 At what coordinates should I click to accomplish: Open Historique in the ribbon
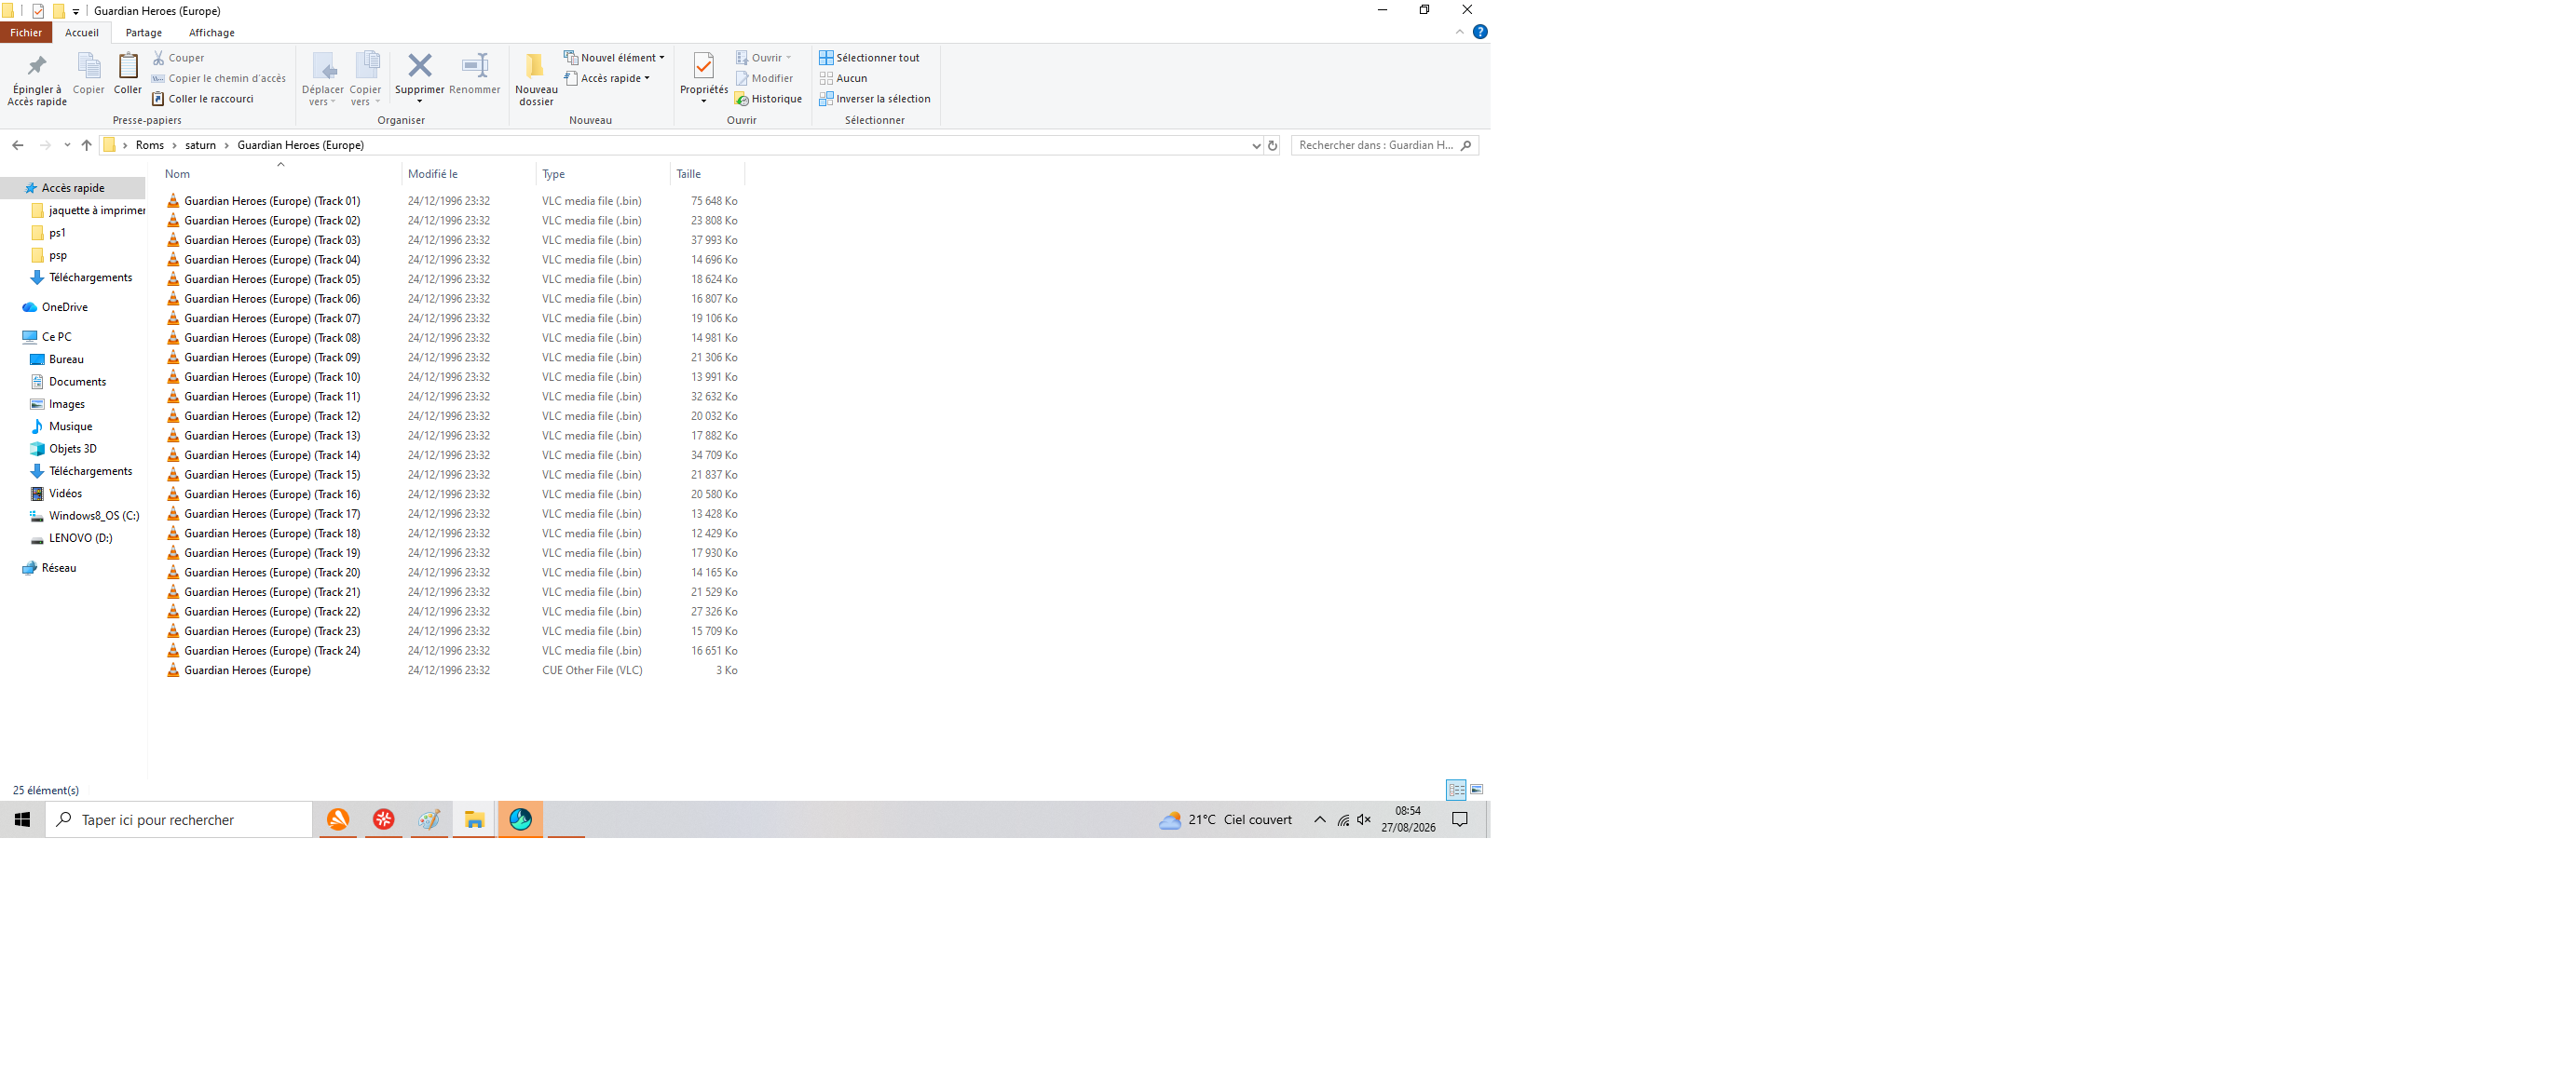[768, 99]
